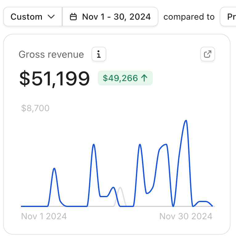Image resolution: width=236 pixels, height=242 pixels.
Task: Click the calendar icon in date range button
Action: pos(73,17)
